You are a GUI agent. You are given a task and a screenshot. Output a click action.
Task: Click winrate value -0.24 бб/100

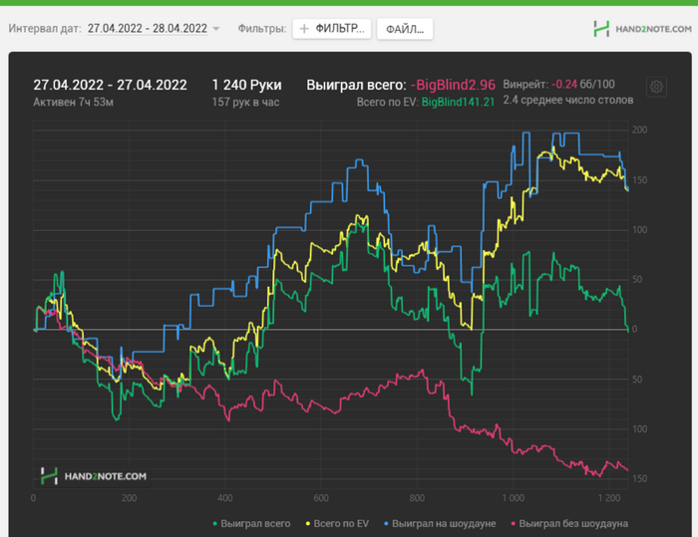(583, 84)
